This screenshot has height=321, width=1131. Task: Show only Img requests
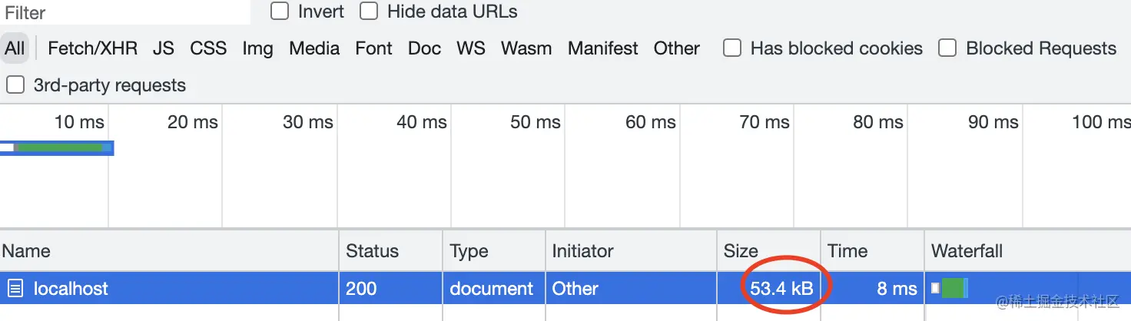tap(257, 48)
